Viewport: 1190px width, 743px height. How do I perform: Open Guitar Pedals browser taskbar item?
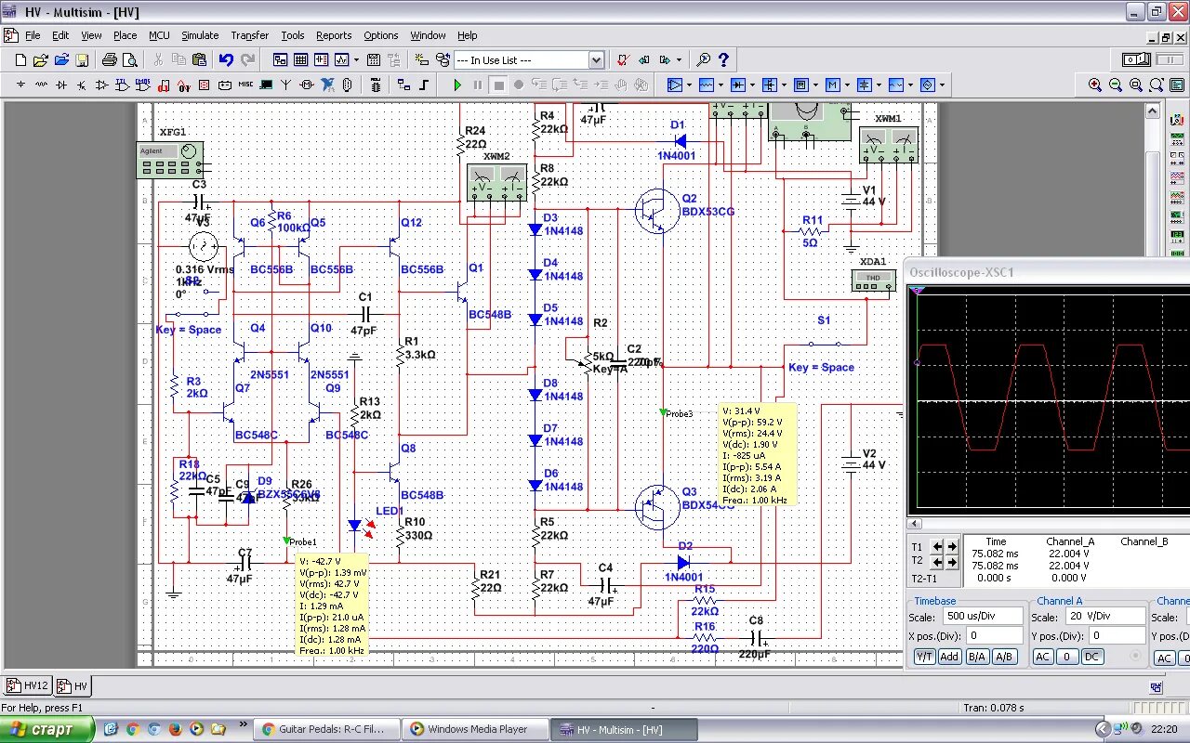pos(326,729)
